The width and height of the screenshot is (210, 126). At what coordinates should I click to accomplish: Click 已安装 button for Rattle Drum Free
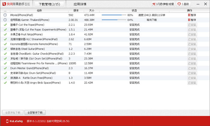click(x=192, y=78)
